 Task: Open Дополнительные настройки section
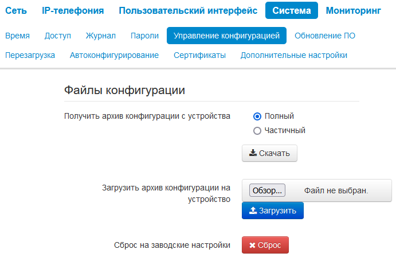tap(294, 56)
